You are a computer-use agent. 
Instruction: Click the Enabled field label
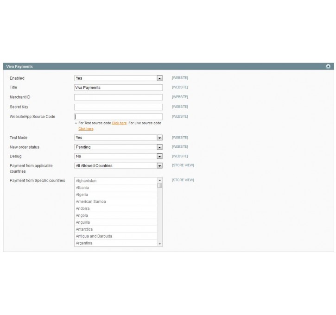(x=17, y=78)
